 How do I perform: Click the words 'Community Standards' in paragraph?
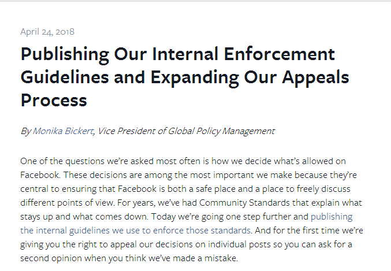pyautogui.click(x=244, y=203)
